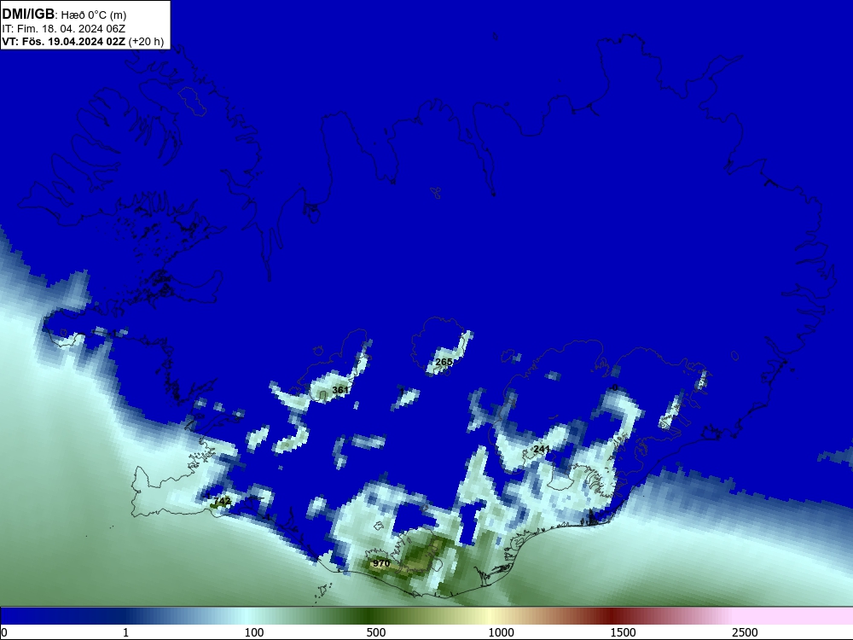This screenshot has width=853, height=640.
Task: Click the 265 elevation value label
Action: point(444,362)
